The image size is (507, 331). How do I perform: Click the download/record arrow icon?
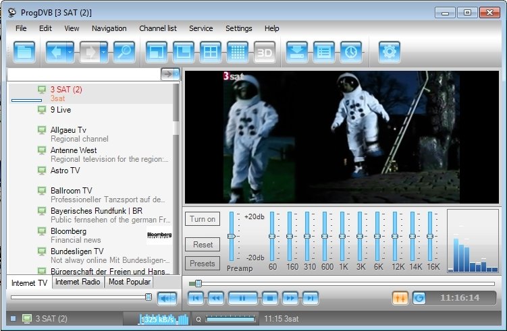(x=297, y=52)
